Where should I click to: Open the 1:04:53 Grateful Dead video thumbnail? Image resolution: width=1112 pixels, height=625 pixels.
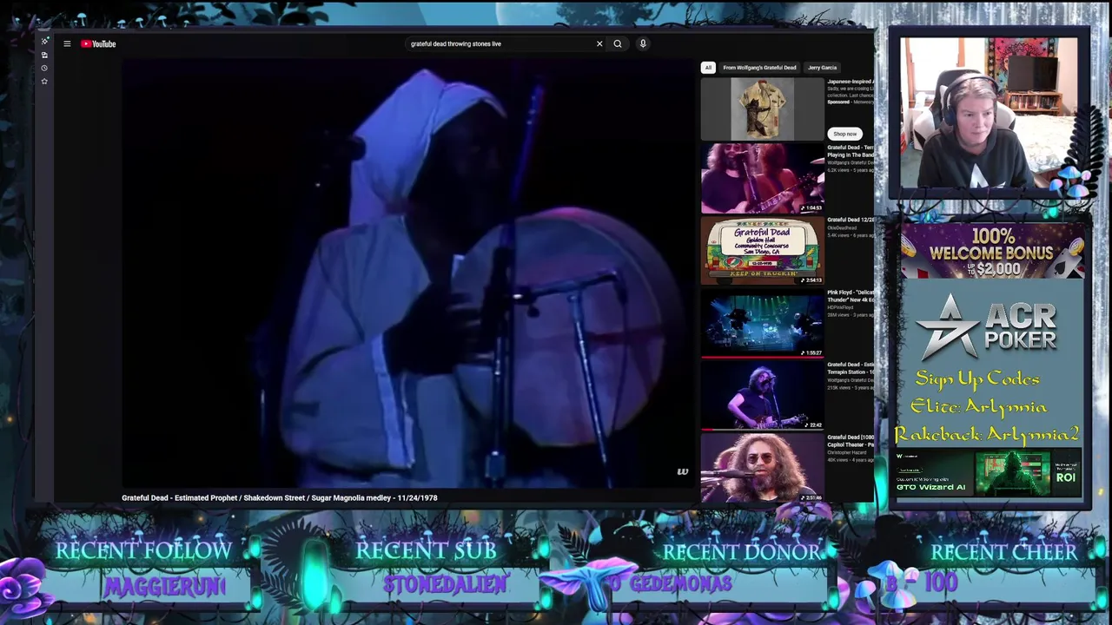pyautogui.click(x=763, y=179)
